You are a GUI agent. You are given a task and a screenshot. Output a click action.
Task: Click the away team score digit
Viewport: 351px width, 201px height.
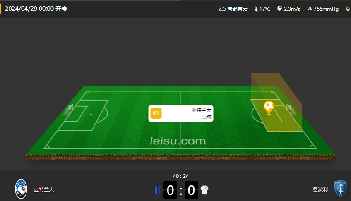pos(191,190)
